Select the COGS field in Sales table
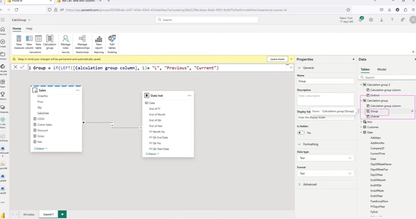The width and height of the screenshot is (416, 219). pyautogui.click(x=41, y=119)
